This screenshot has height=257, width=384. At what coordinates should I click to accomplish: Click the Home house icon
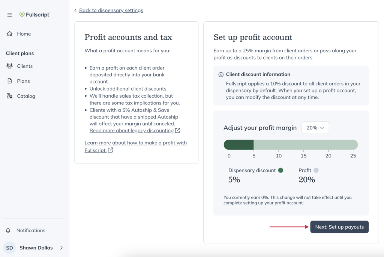click(x=9, y=34)
